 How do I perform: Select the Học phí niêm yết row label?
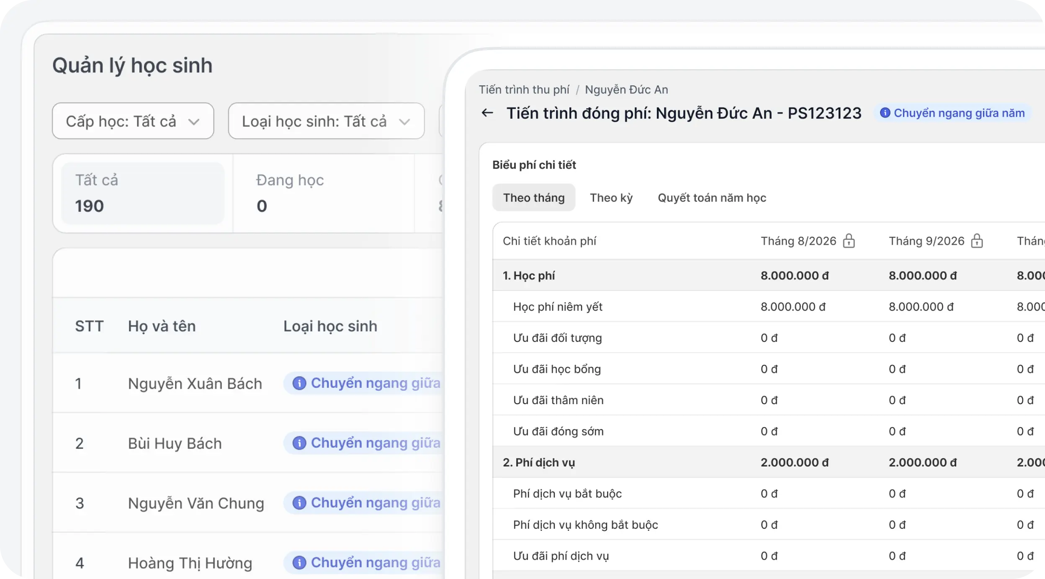click(x=558, y=307)
